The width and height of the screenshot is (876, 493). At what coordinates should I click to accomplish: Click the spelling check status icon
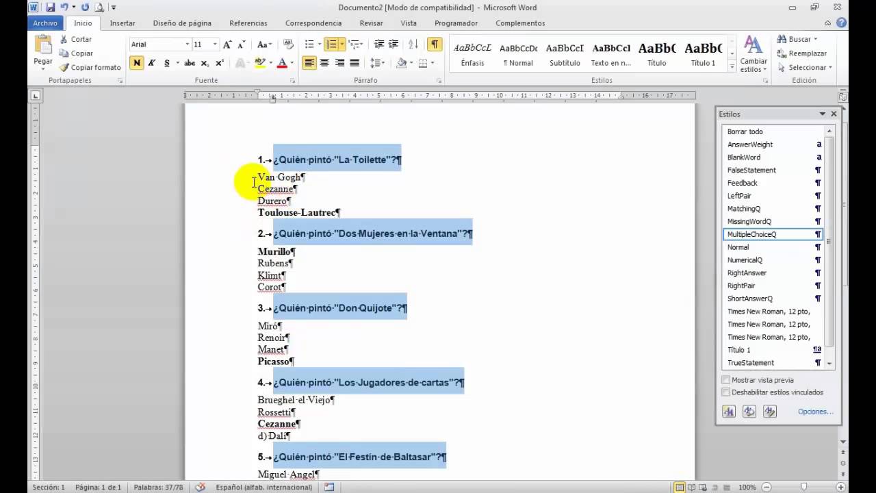[200, 488]
